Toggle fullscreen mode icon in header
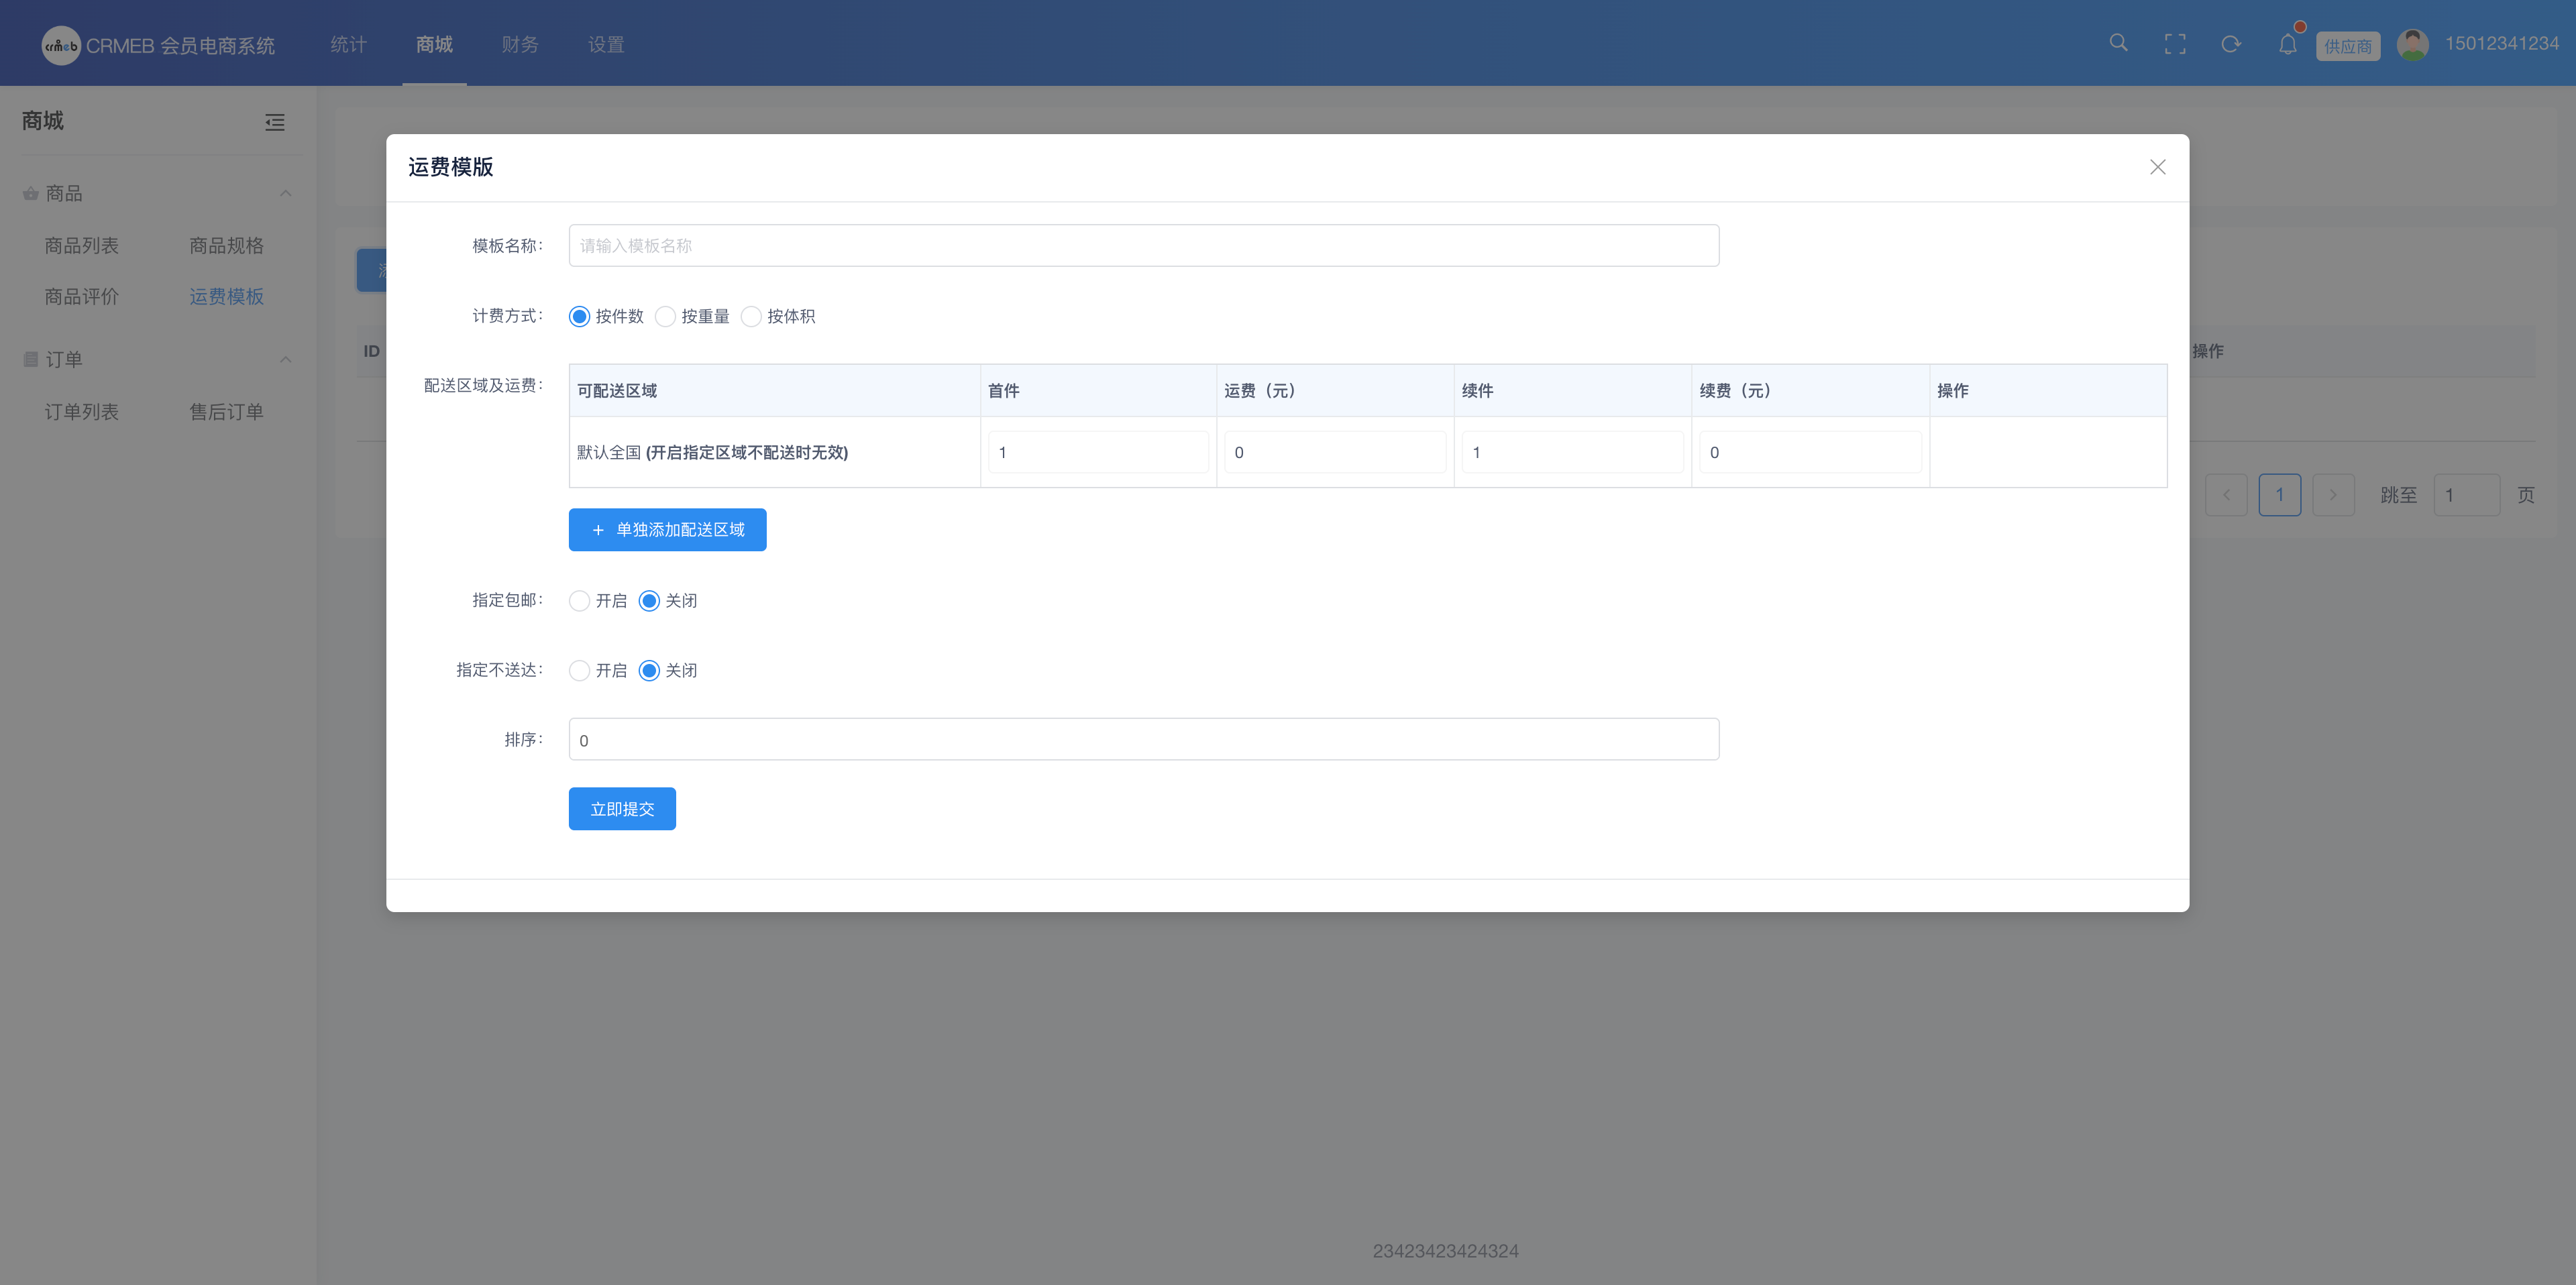 (x=2175, y=44)
